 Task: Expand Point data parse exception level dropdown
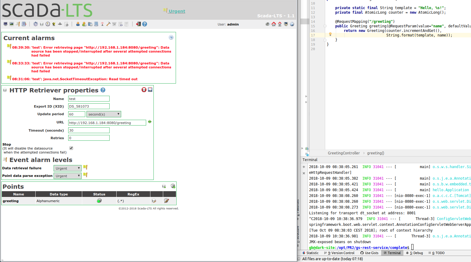coord(68,176)
